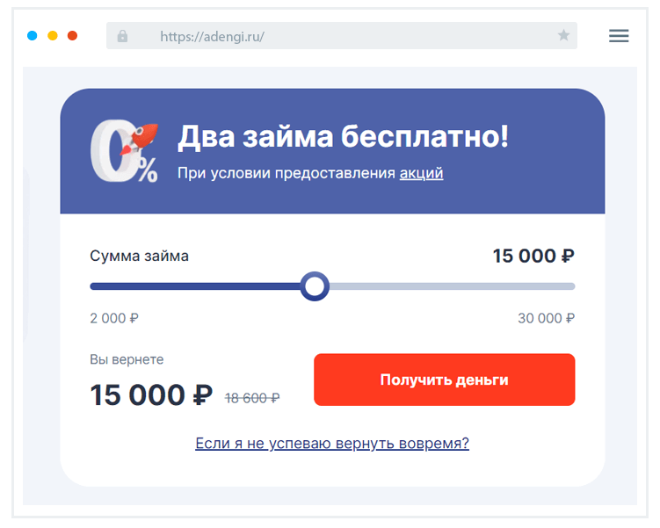
Task: Click the "Два займа бесплатно!" headline
Action: click(x=343, y=136)
